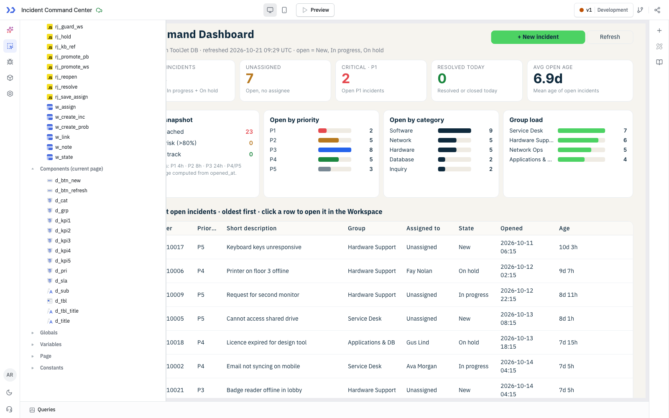Open the styles icon in right sidebar
669x418 pixels.
(659, 46)
